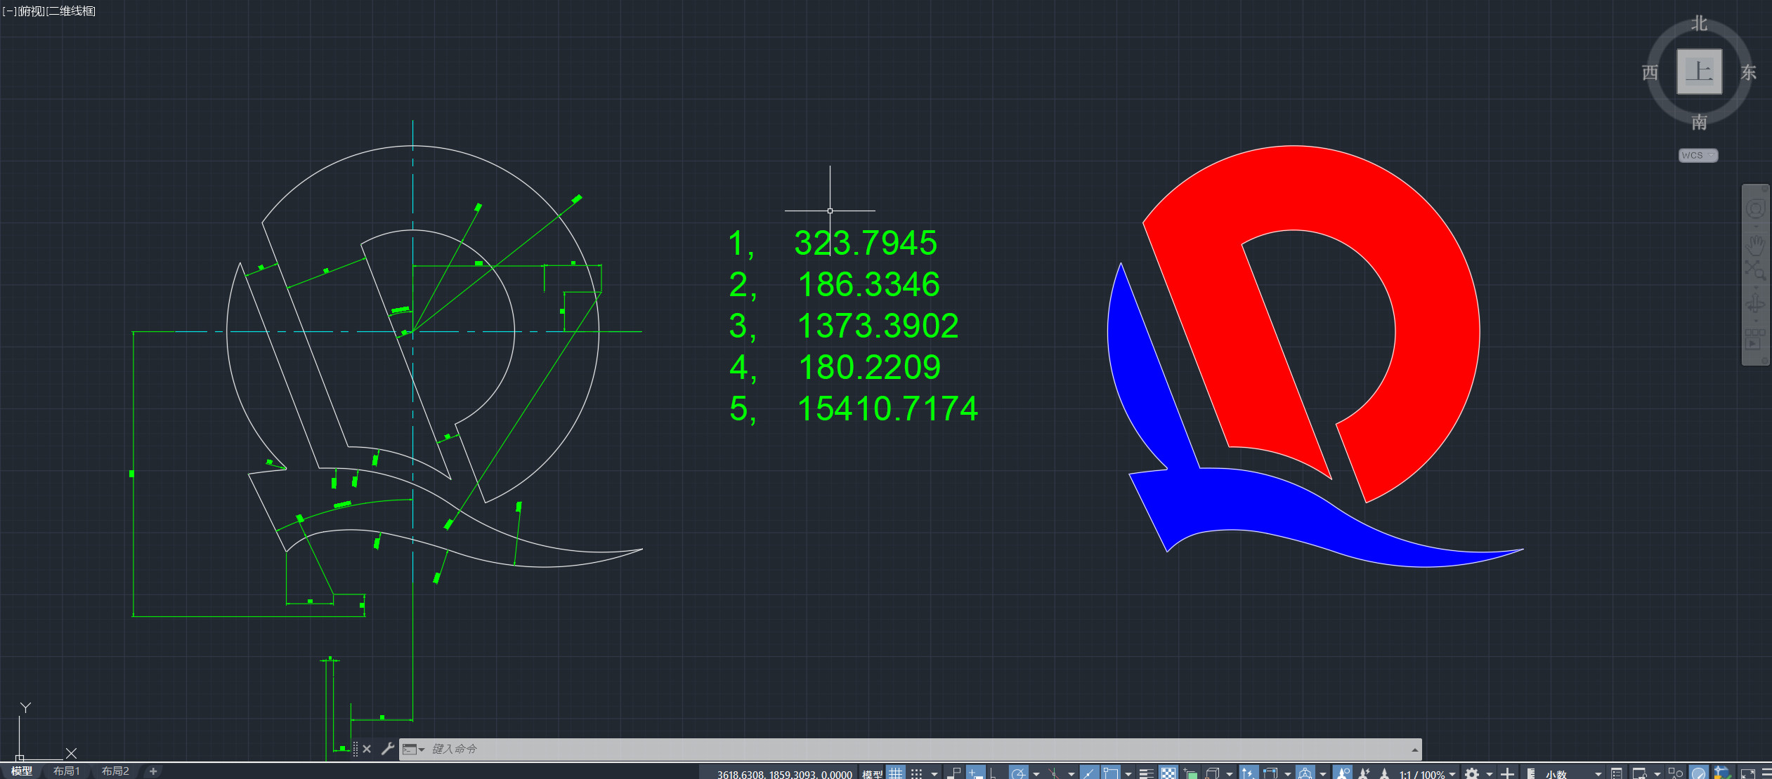Click the 上 top face of ViewCube
This screenshot has height=779, width=1772.
pyautogui.click(x=1699, y=72)
